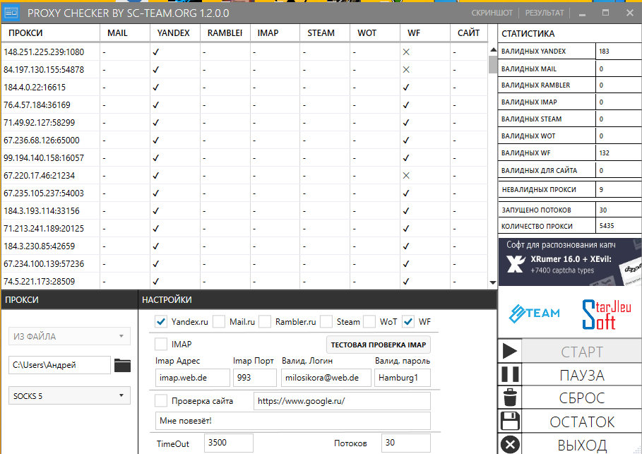This screenshot has width=642, height=454.
Task: Click the Yandex check mark for 184.4.0.22:16615
Action: coord(155,87)
